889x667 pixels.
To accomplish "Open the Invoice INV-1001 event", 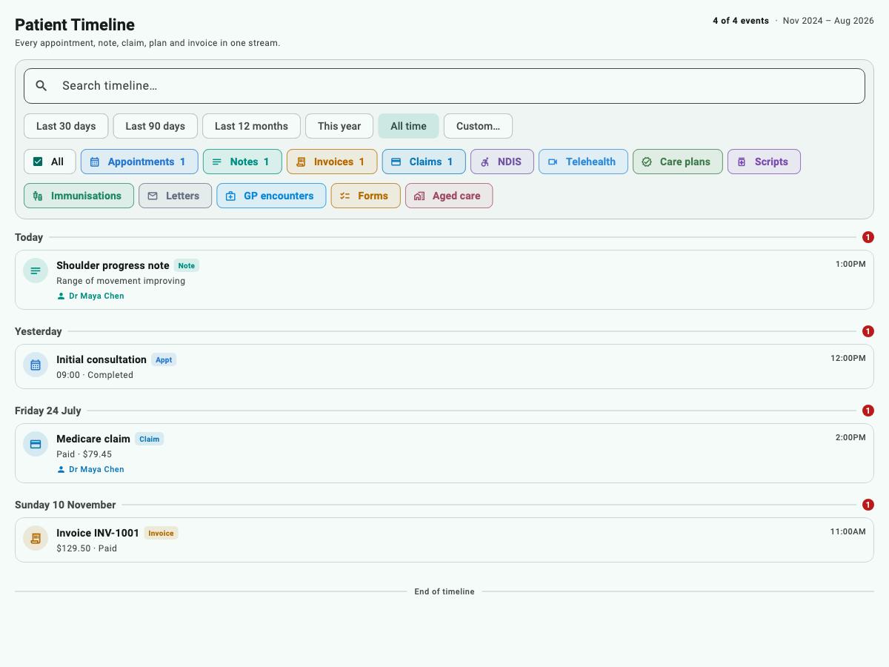I will tap(444, 540).
